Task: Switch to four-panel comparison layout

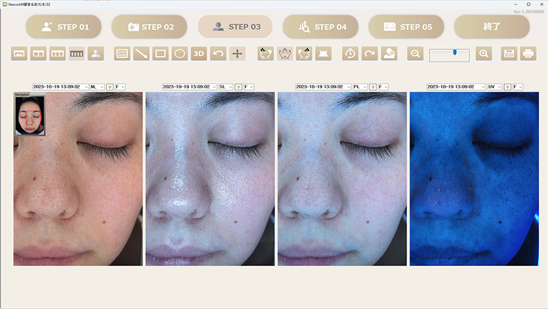Action: (x=77, y=53)
